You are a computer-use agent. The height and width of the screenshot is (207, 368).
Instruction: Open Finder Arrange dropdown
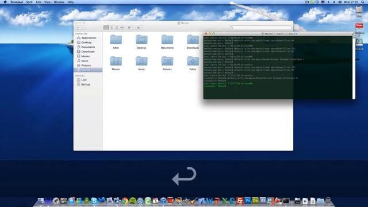[x=139, y=28]
